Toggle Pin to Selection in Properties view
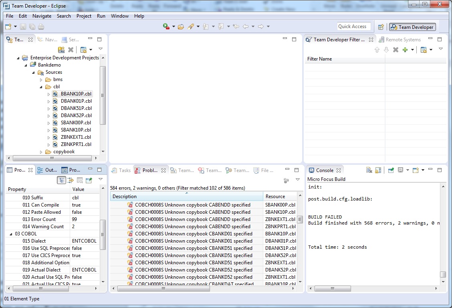 click(89, 180)
